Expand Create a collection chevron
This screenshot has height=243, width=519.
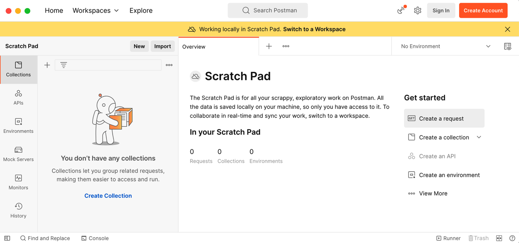click(479, 137)
